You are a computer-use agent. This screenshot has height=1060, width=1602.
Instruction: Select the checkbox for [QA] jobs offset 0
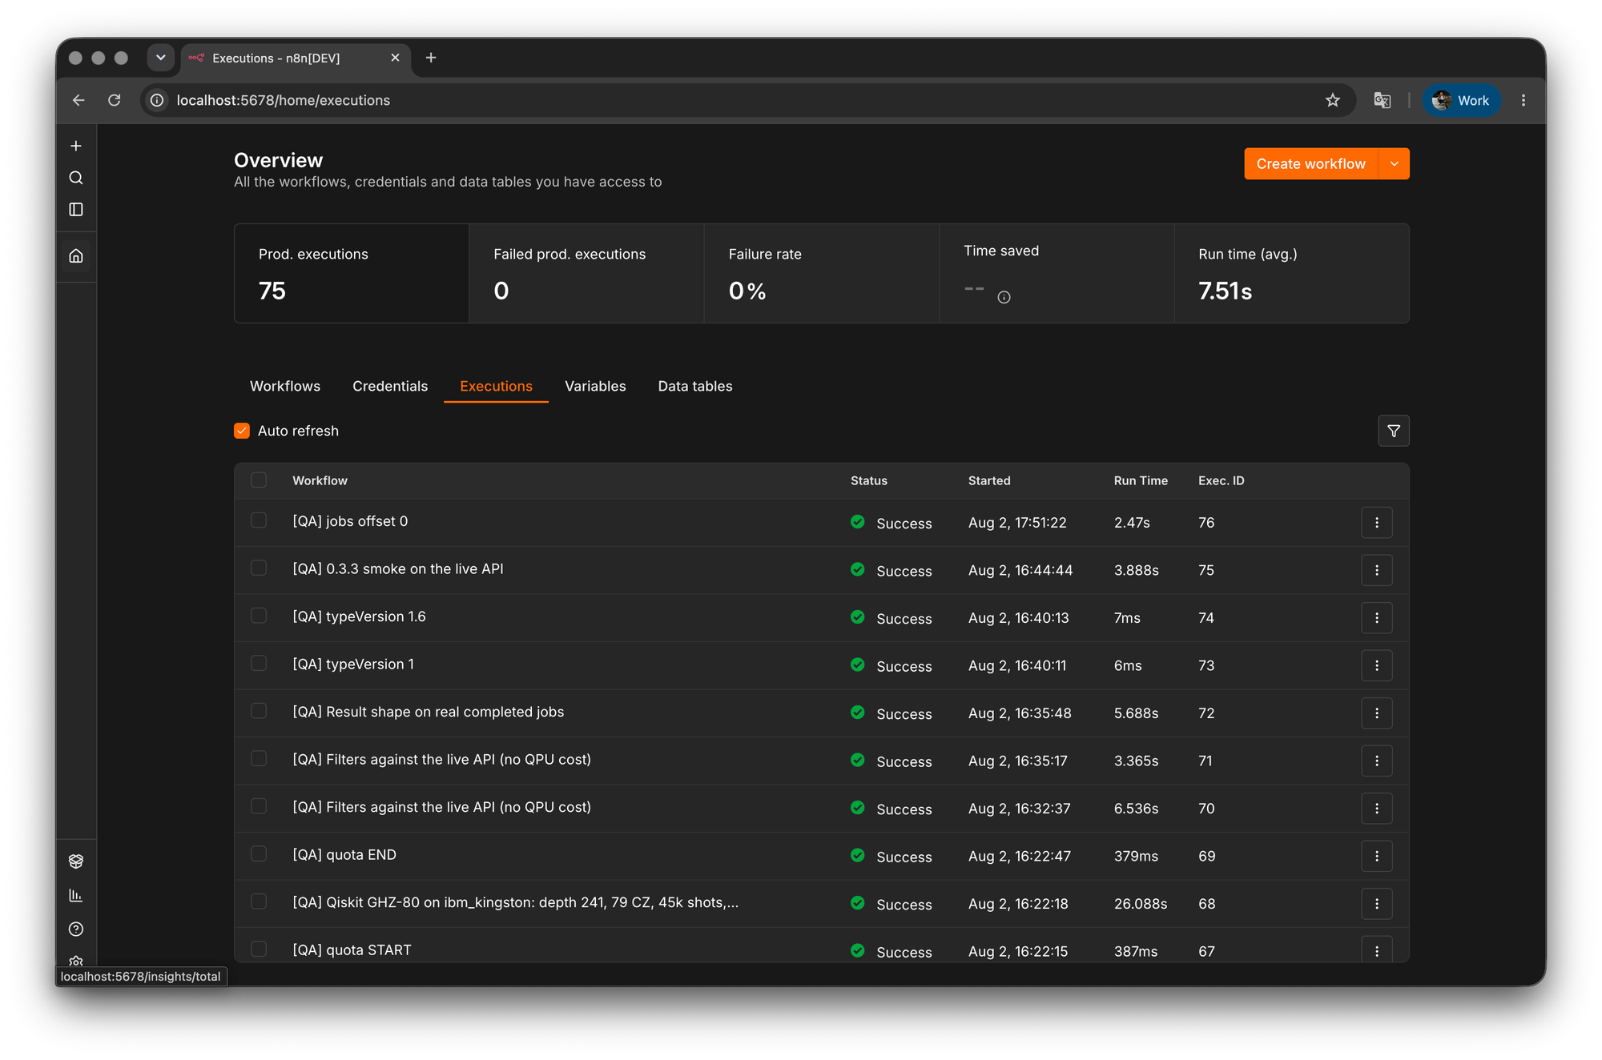(259, 520)
